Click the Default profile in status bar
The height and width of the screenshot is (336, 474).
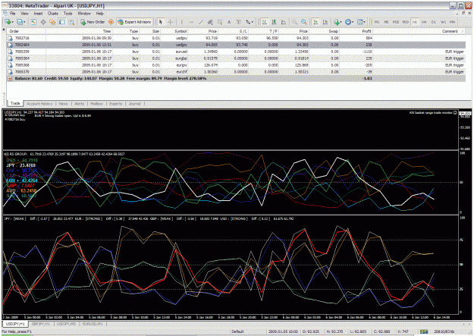point(237,331)
